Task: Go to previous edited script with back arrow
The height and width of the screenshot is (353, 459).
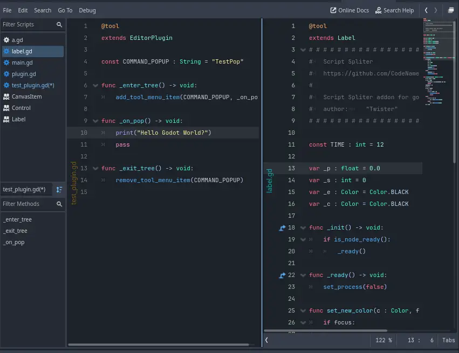Action: pyautogui.click(x=426, y=10)
